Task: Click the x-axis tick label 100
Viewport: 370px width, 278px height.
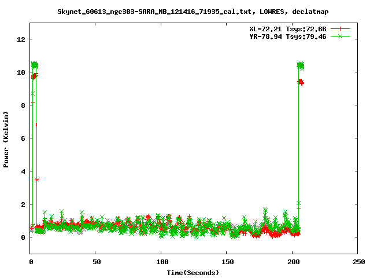Action: coord(162,262)
